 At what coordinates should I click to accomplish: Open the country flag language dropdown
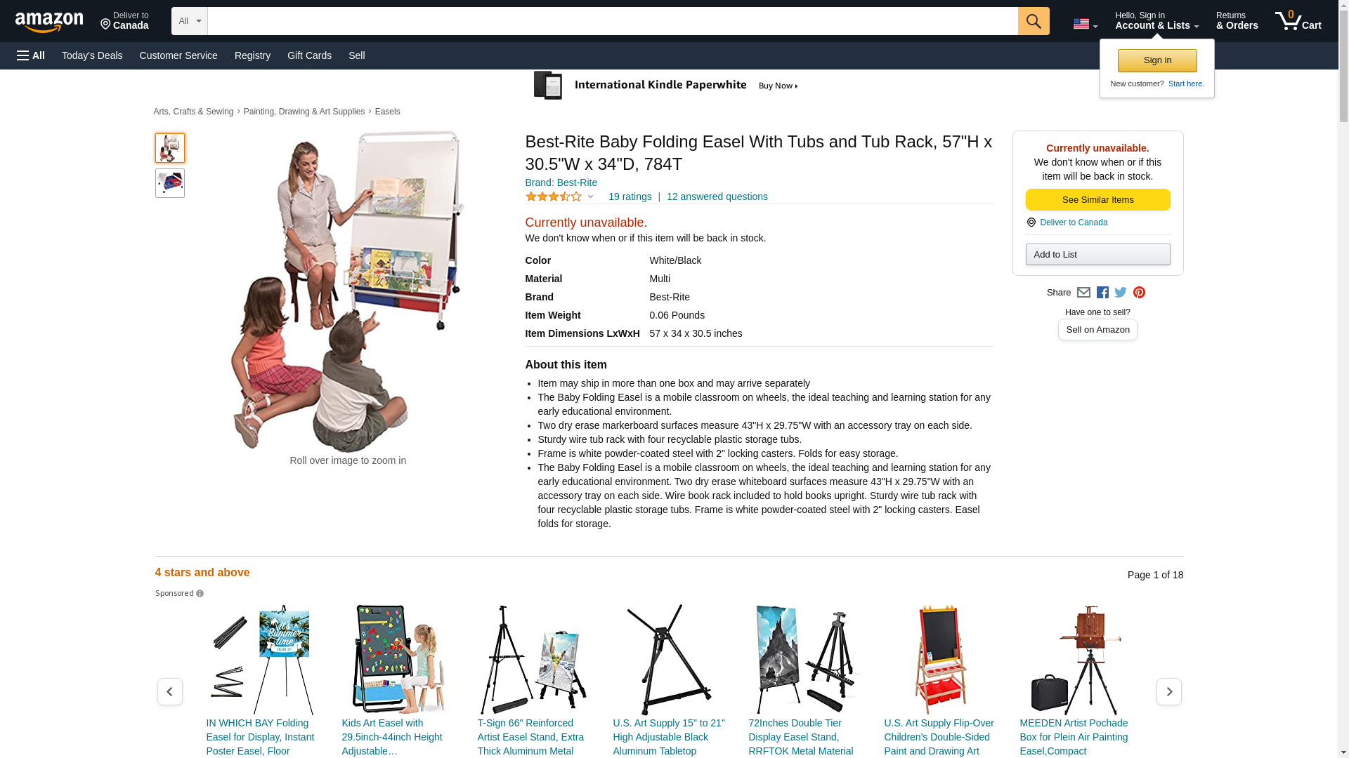coord(1086,24)
